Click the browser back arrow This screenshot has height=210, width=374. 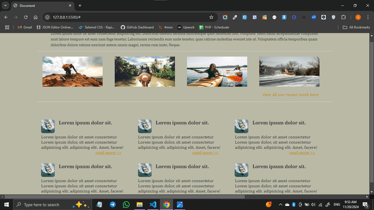point(6,17)
